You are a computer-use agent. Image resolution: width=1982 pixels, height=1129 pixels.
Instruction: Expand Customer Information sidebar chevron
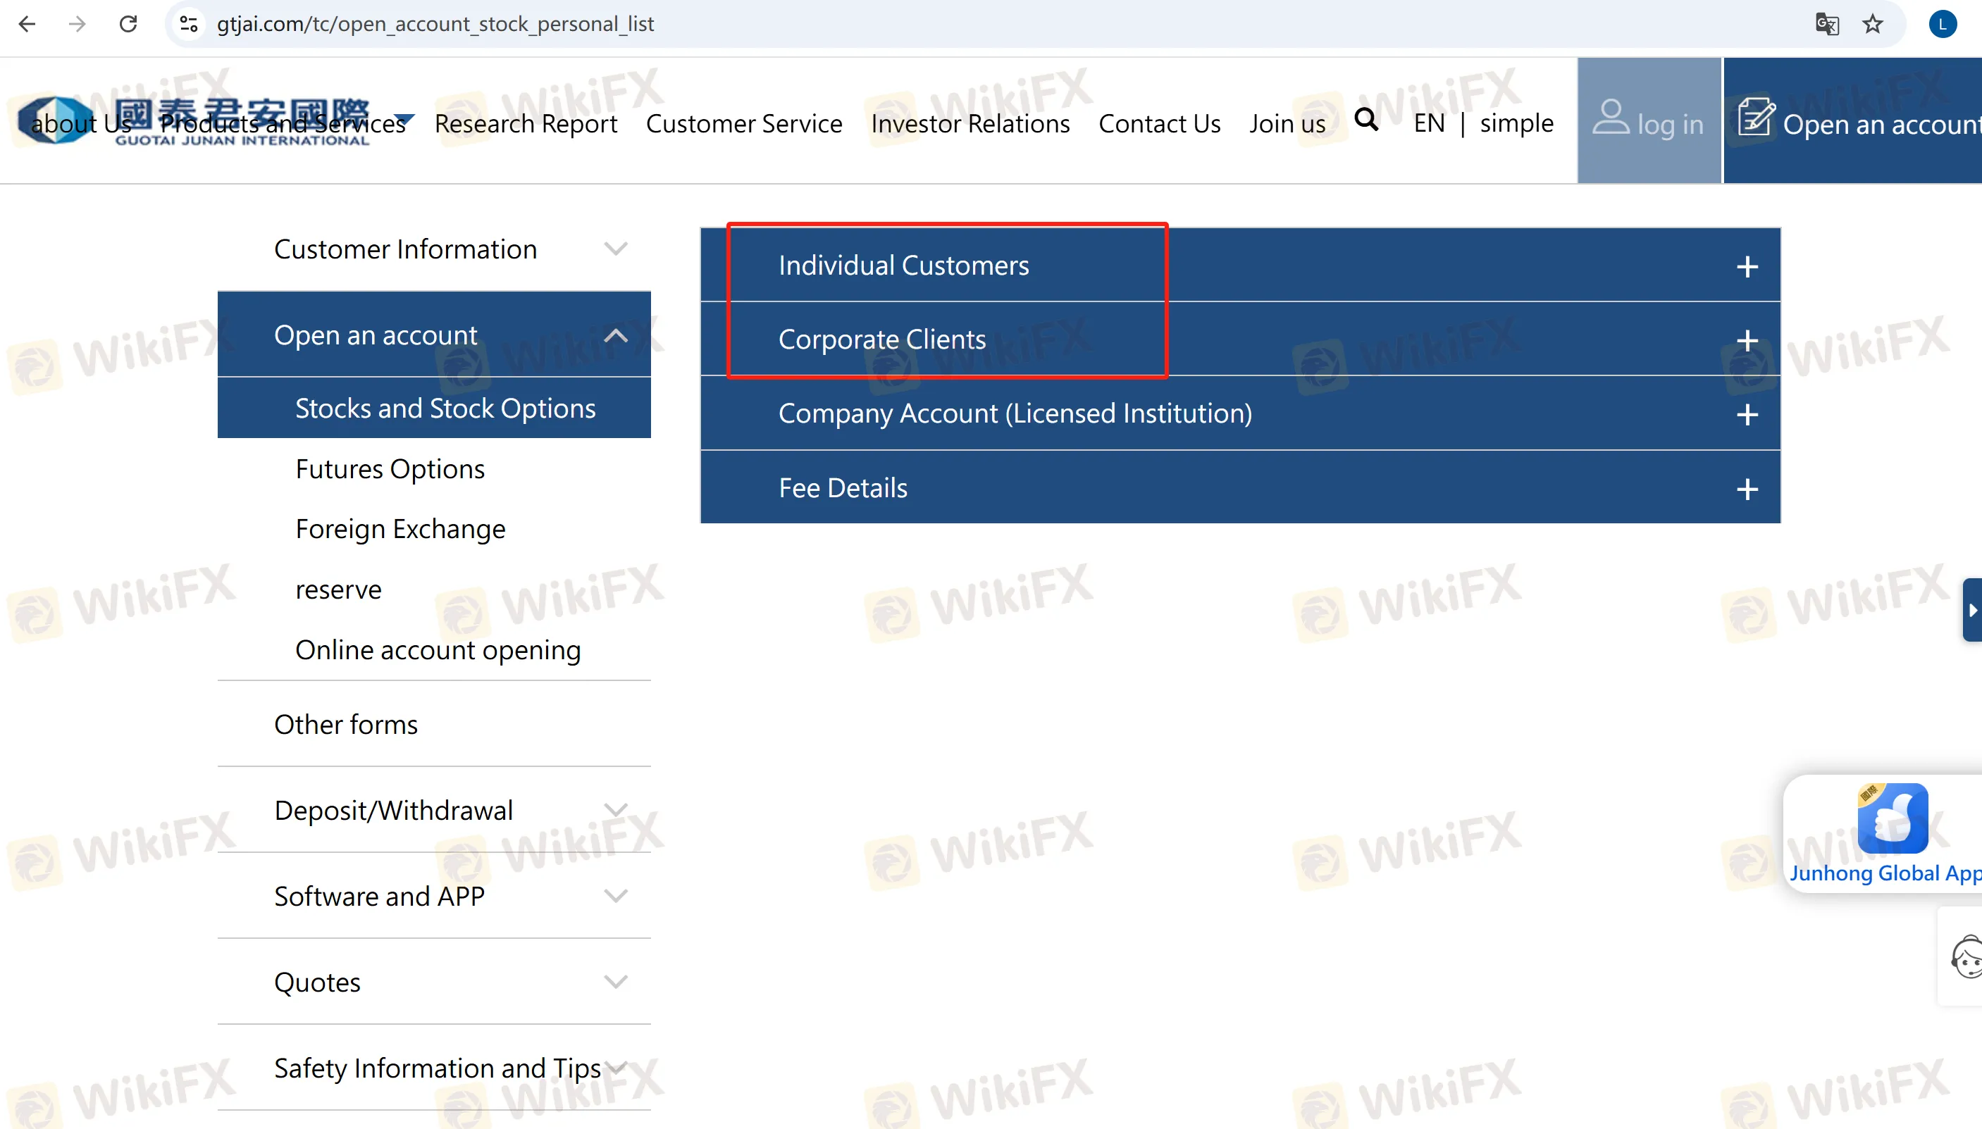point(615,249)
